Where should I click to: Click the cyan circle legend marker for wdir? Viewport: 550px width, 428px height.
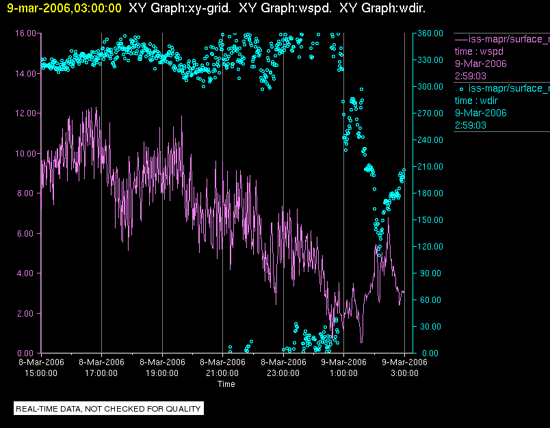[461, 89]
